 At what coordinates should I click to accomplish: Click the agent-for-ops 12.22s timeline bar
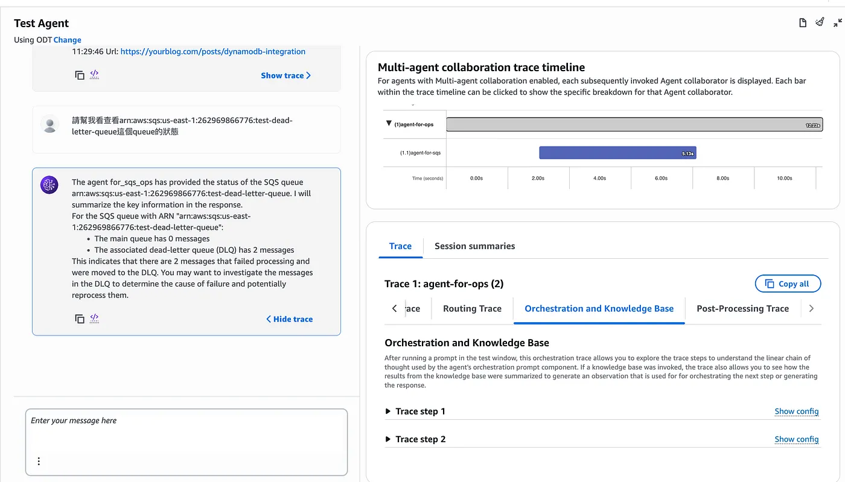[634, 124]
